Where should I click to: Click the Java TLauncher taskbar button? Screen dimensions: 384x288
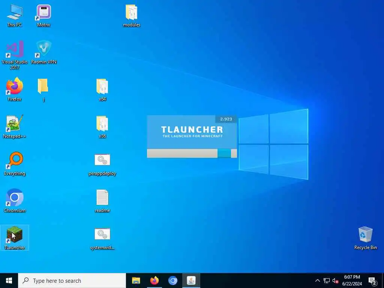point(191,280)
